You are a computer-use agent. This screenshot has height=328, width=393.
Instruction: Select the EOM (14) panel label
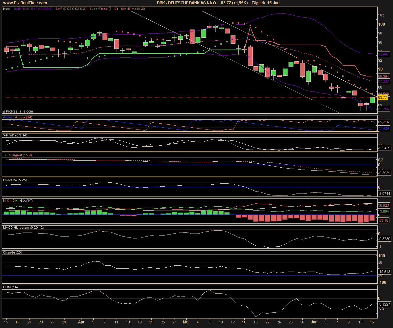point(10,287)
